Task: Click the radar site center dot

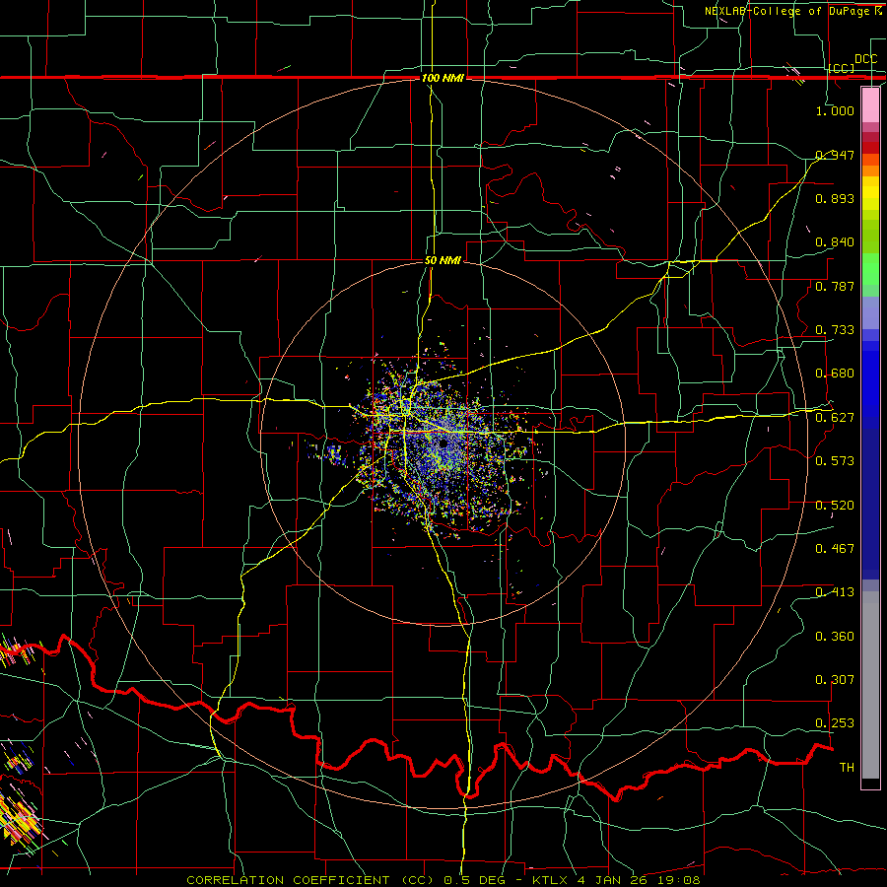Action: pos(443,445)
